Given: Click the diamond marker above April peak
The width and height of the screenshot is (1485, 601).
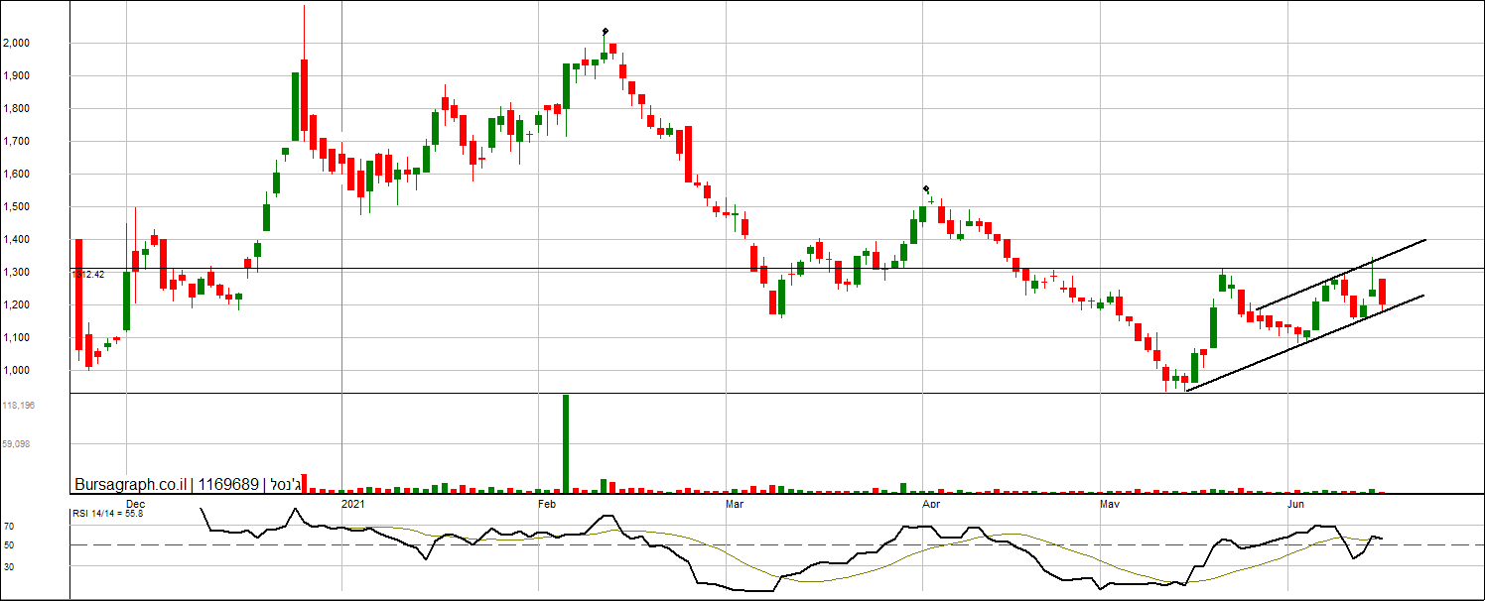Looking at the screenshot, I should pos(926,188).
